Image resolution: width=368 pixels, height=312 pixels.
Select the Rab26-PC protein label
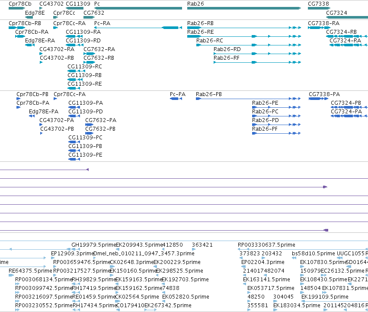coord(265,112)
